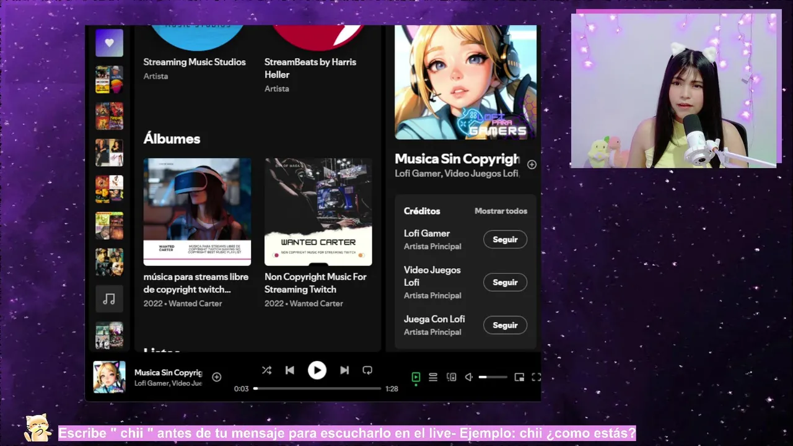This screenshot has width=793, height=446.
Task: Click the Álbumes section heading
Action: pyautogui.click(x=172, y=139)
